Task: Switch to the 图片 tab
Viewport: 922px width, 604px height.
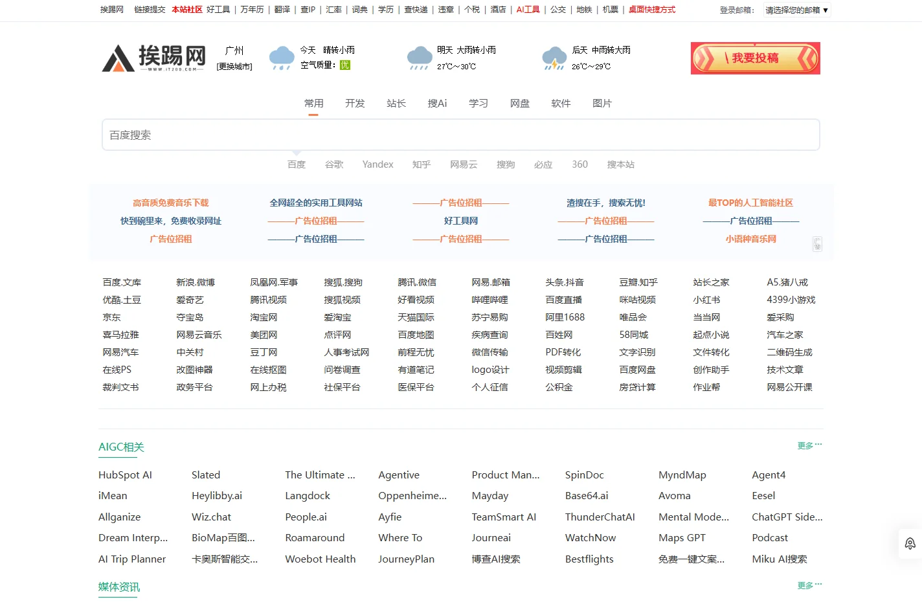Action: click(602, 103)
